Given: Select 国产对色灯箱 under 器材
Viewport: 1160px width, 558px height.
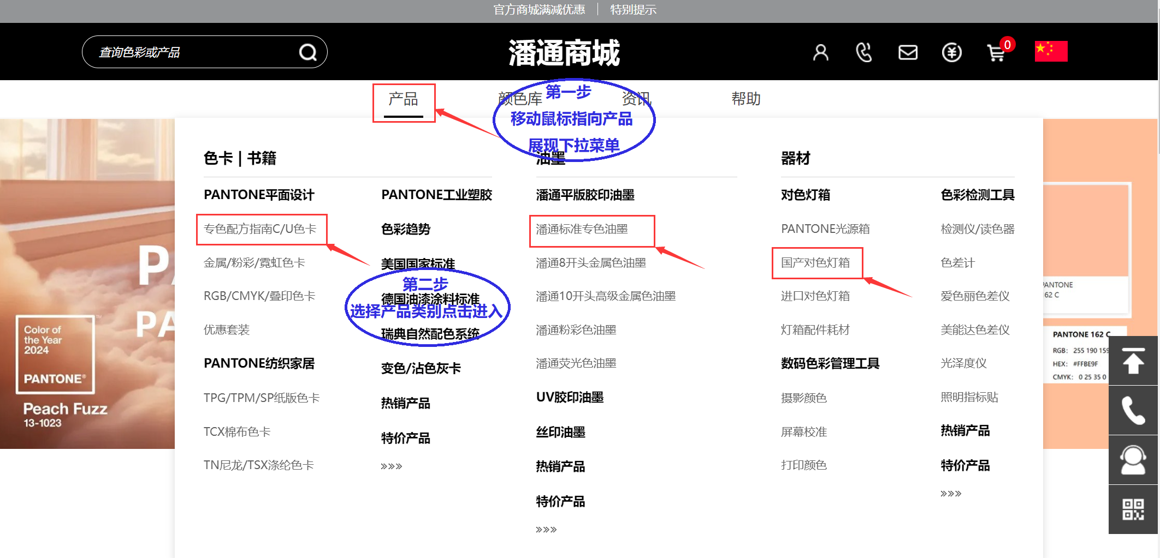Looking at the screenshot, I should coord(817,262).
